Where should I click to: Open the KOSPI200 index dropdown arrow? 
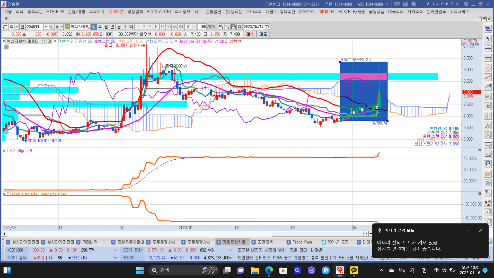(x=115, y=250)
